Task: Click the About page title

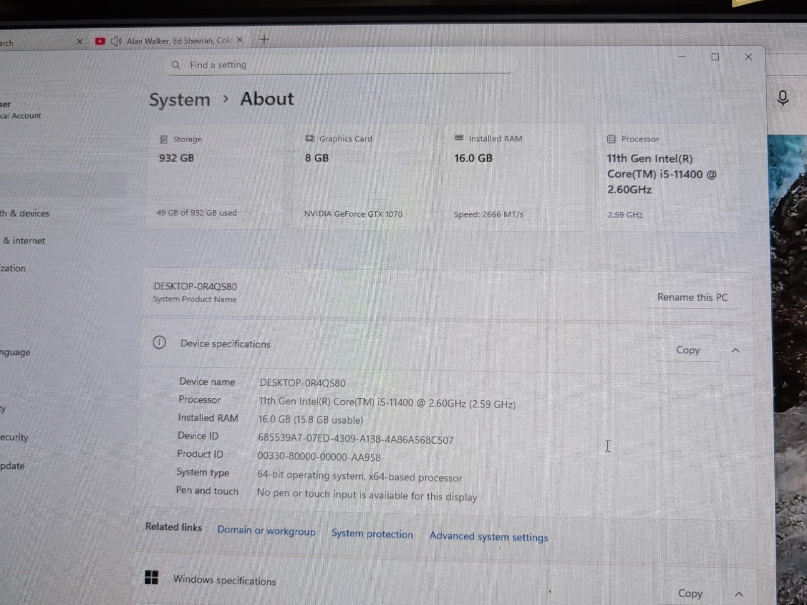Action: tap(267, 99)
